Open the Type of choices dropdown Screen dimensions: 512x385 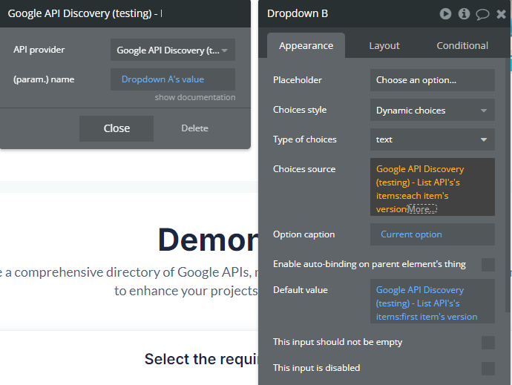(x=432, y=139)
